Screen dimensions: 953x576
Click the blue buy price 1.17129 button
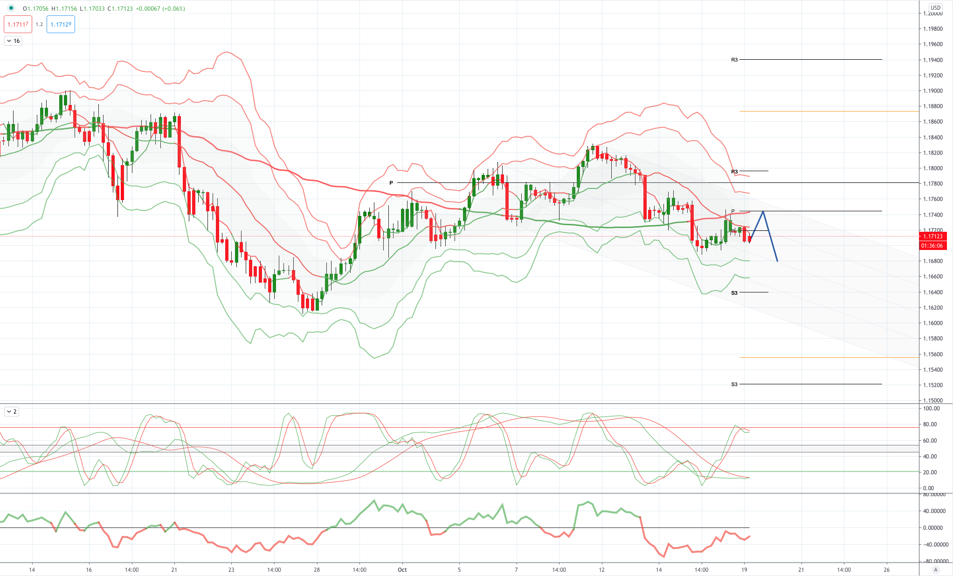61,24
